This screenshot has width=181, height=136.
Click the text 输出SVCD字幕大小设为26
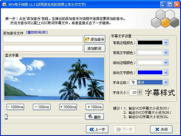pyautogui.click(x=149, y=112)
